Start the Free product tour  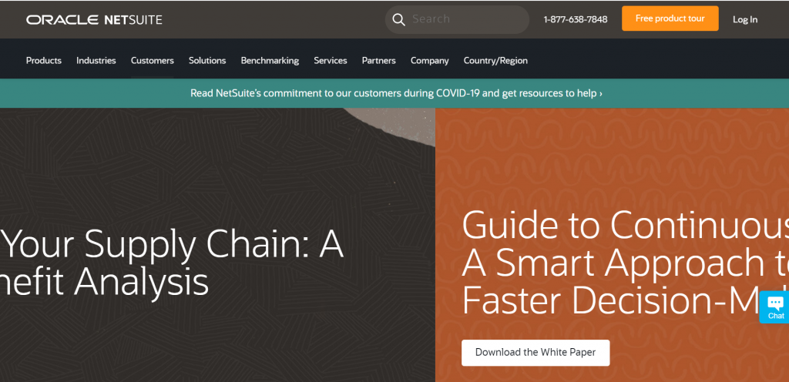[x=670, y=18]
